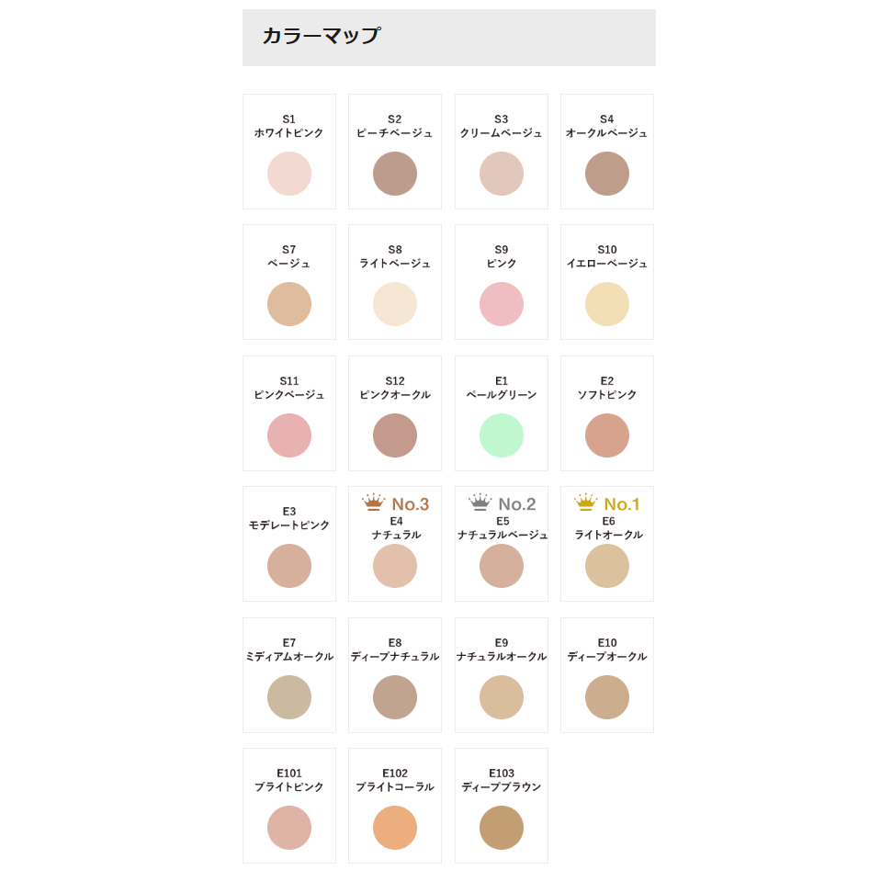Choose the S2 ピーチベージュ swatch circle
The width and height of the screenshot is (881, 881).
[x=395, y=174]
